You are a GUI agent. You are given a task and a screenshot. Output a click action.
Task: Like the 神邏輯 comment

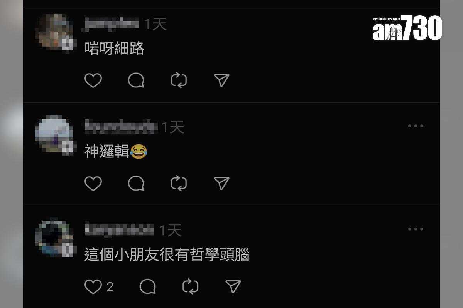pyautogui.click(x=93, y=184)
